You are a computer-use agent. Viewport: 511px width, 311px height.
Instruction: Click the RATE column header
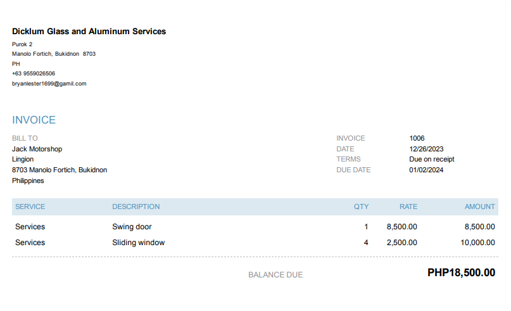pos(408,206)
